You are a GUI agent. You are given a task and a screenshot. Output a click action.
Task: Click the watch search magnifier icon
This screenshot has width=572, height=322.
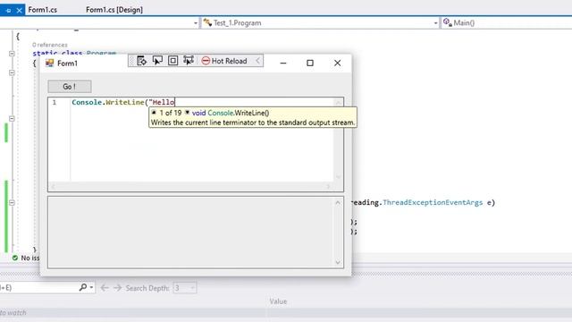point(83,288)
